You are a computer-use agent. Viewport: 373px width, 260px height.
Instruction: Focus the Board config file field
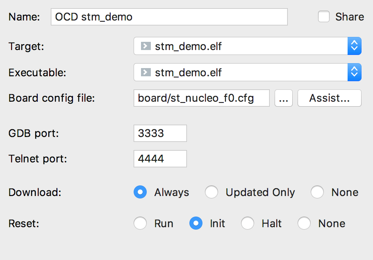point(201,98)
